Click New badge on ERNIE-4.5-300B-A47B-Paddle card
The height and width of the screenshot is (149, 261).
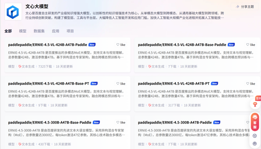pos(217,123)
